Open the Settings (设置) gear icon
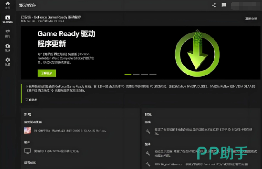 tap(8, 61)
